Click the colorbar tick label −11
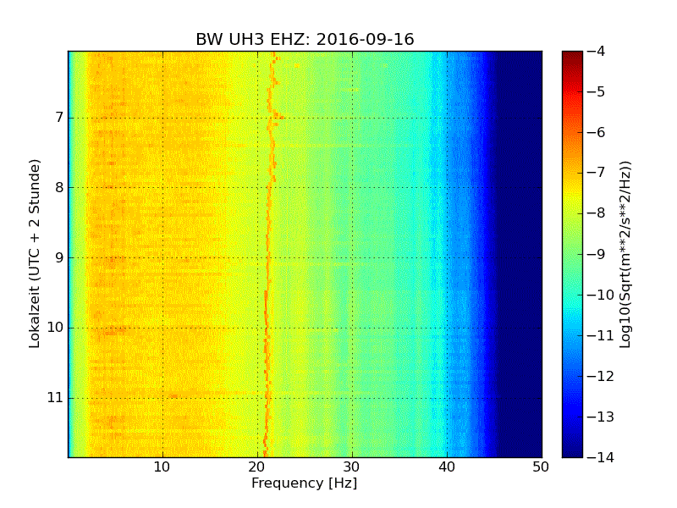 click(601, 335)
